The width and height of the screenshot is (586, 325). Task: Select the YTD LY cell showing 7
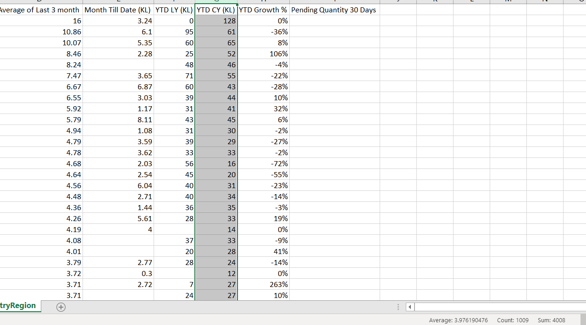click(174, 284)
